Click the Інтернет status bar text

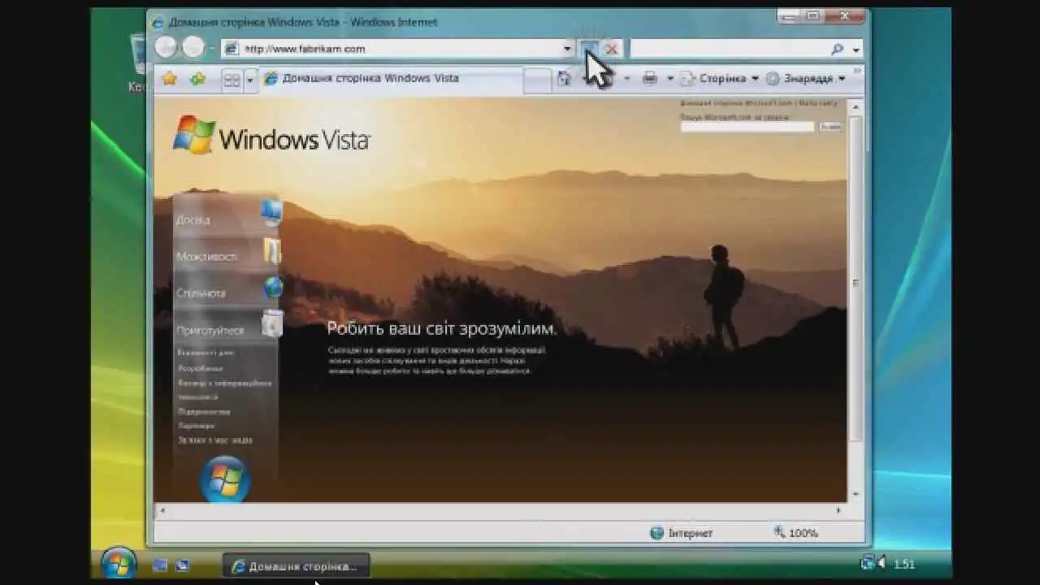click(x=691, y=534)
